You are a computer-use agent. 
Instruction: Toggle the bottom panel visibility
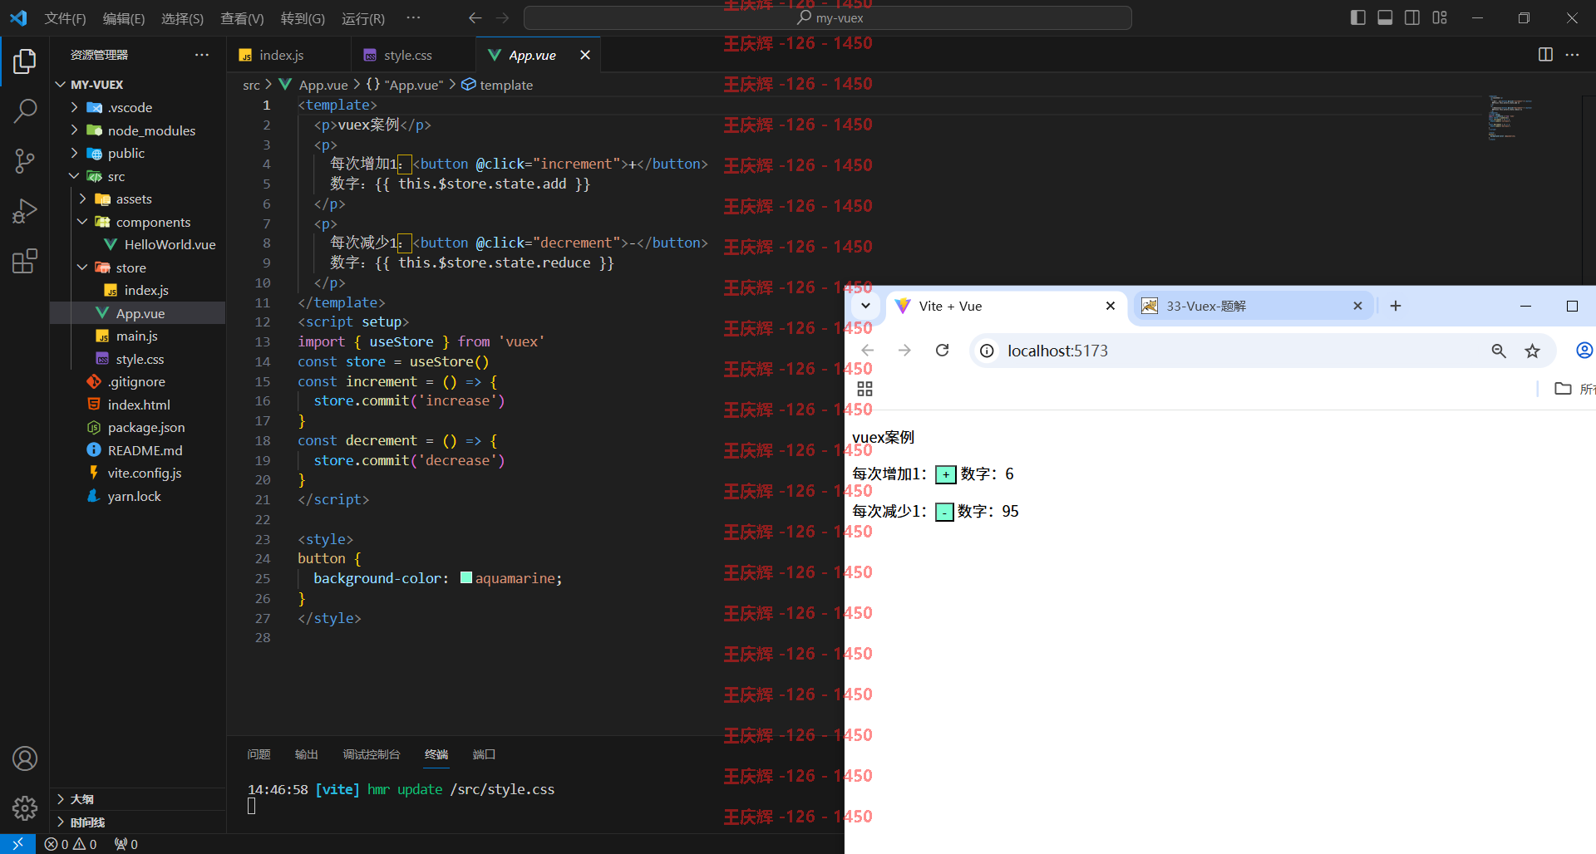[1385, 17]
